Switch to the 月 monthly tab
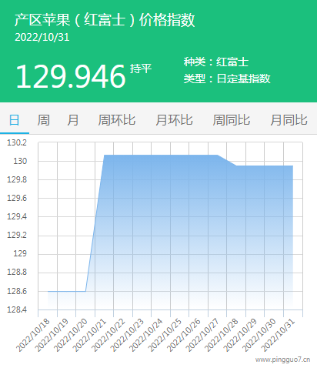317x368 pixels. pos(73,120)
